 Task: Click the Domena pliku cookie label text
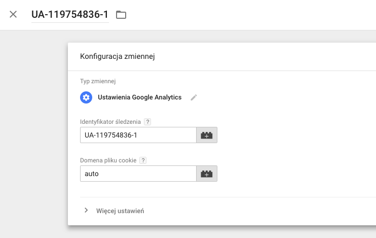coord(108,160)
